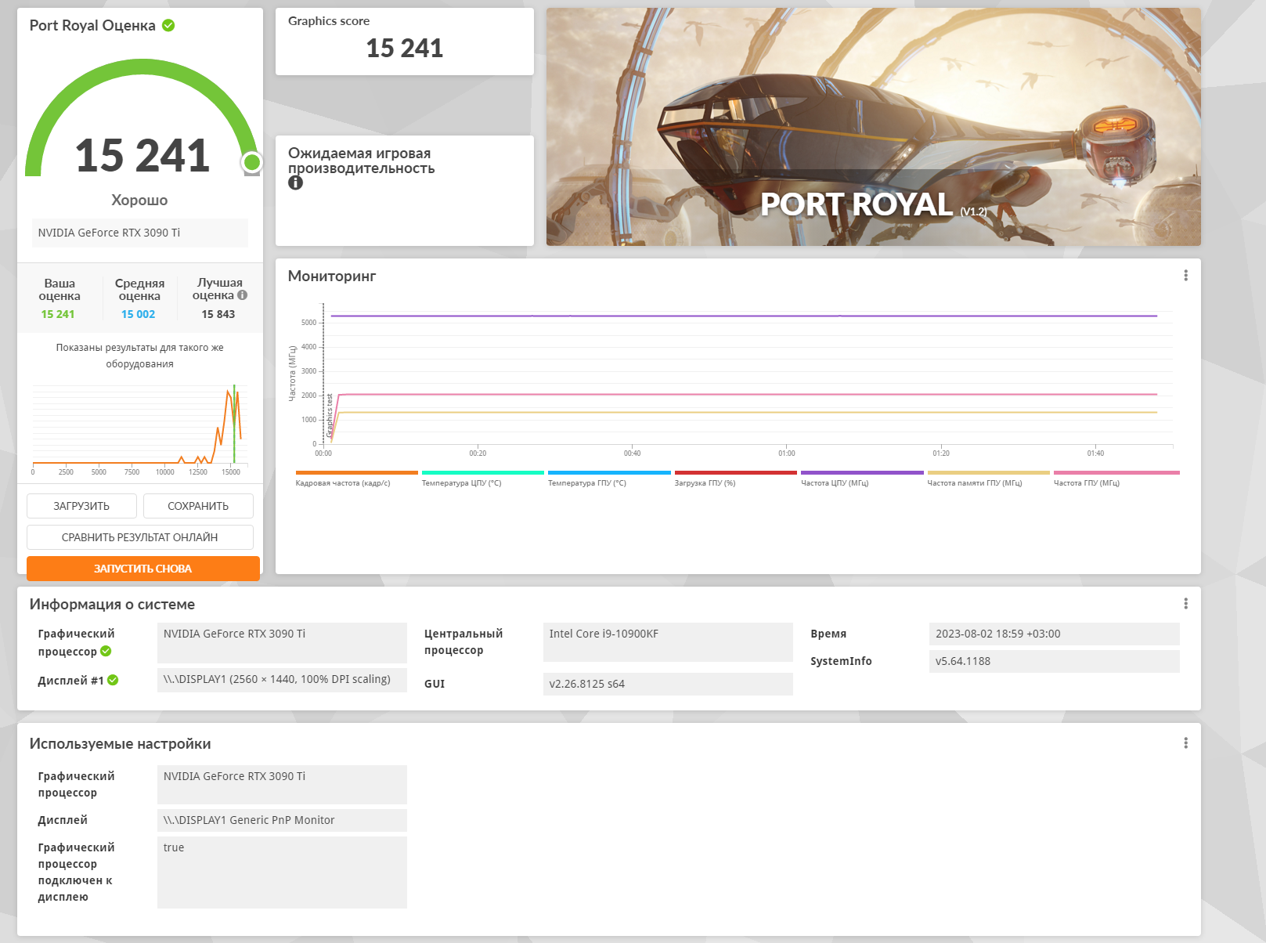Run the benchmark again with ЗАПУСТИТЬ СНОВА
This screenshot has width=1266, height=943.
(x=143, y=569)
